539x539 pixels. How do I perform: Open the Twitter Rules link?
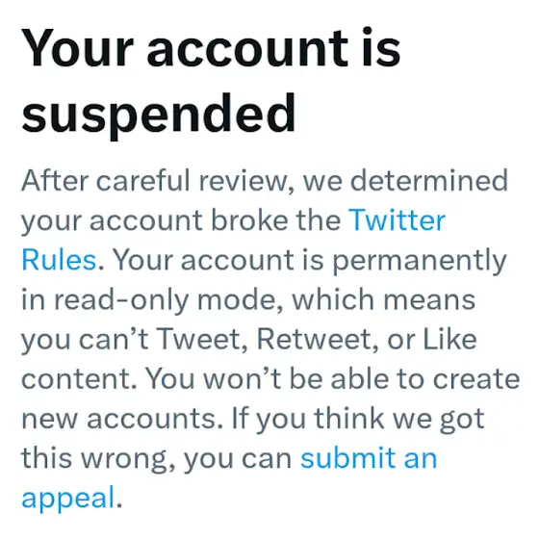pyautogui.click(x=397, y=220)
